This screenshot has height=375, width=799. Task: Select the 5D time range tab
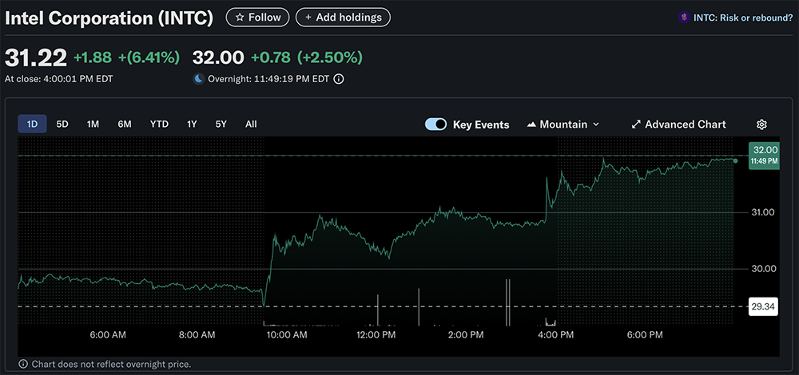click(x=62, y=124)
